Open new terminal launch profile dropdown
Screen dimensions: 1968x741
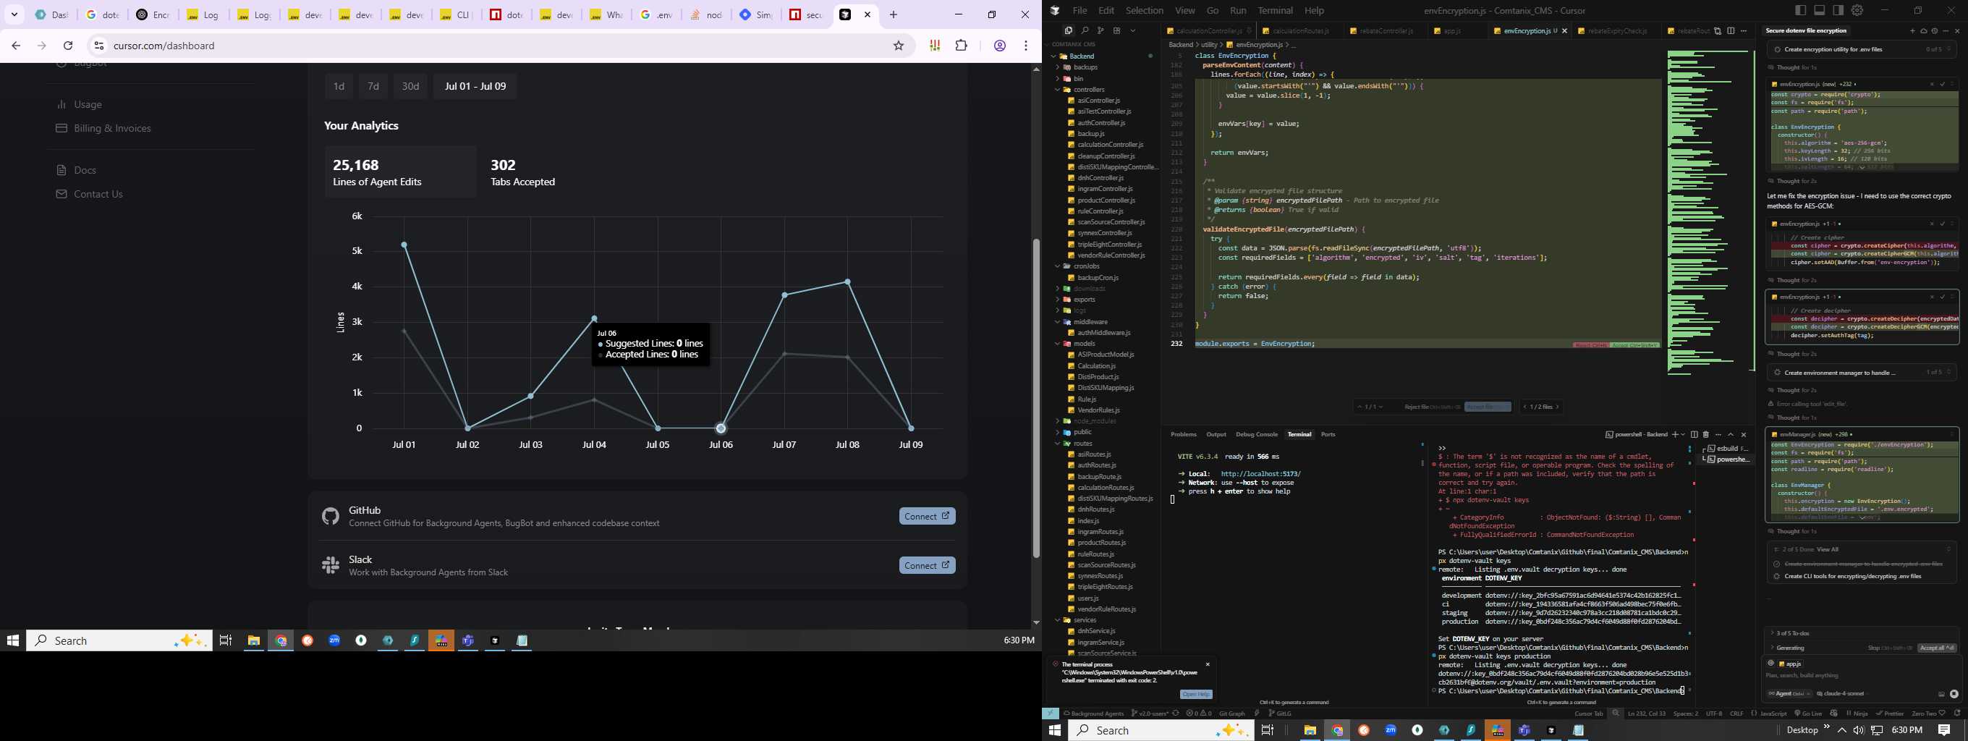[x=1681, y=434]
